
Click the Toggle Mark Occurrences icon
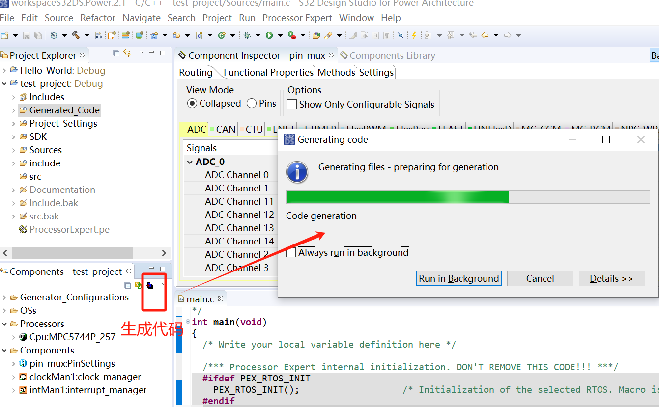(x=352, y=35)
